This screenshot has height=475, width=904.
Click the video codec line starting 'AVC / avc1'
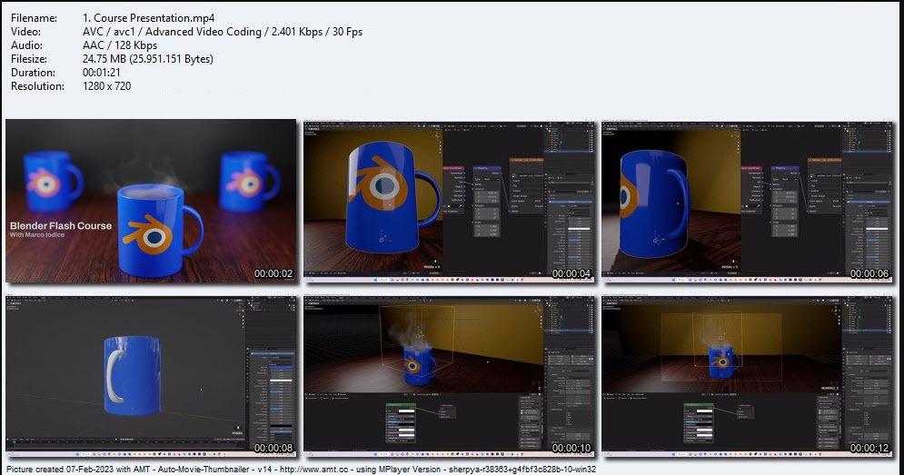[x=223, y=32]
